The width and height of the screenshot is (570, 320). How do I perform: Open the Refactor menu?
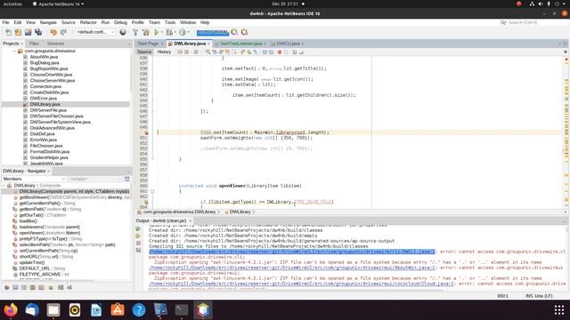pos(88,22)
